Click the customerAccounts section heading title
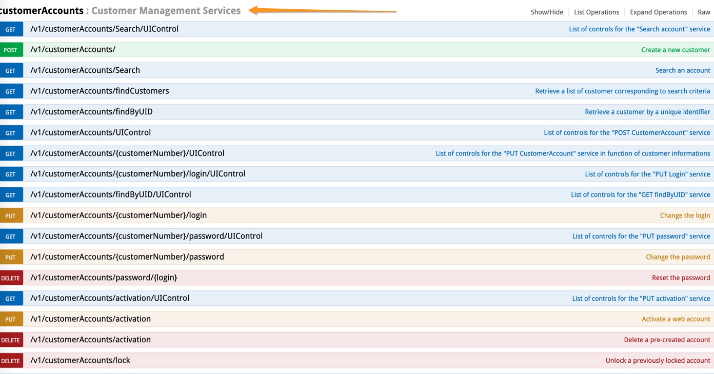Screen dimensions: 714x374 [x=42, y=10]
